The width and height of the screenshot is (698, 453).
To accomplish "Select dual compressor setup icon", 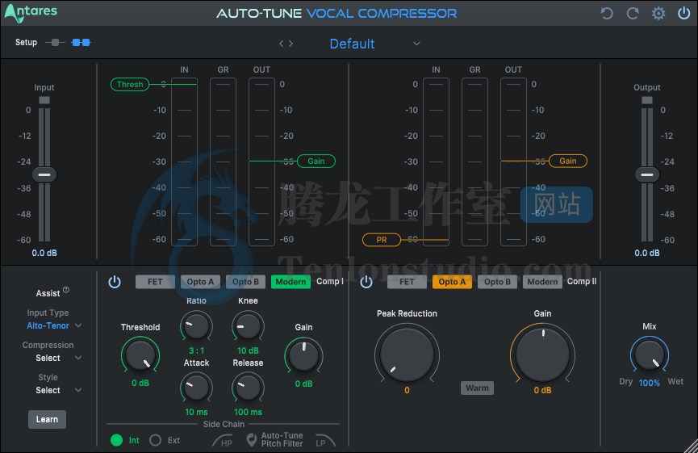I will (81, 42).
